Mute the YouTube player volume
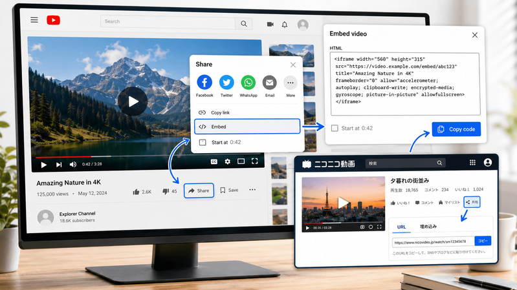The height and width of the screenshot is (290, 517). click(73, 164)
